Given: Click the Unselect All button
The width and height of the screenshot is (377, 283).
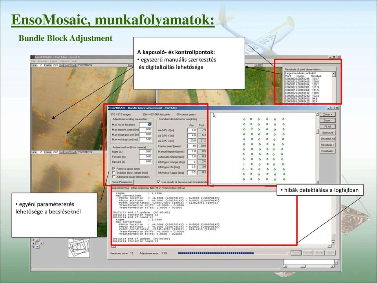Looking at the screenshot, I should 328,139.
